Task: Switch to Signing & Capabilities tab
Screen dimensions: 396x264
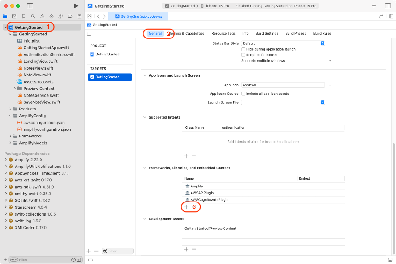Action: coord(187,33)
